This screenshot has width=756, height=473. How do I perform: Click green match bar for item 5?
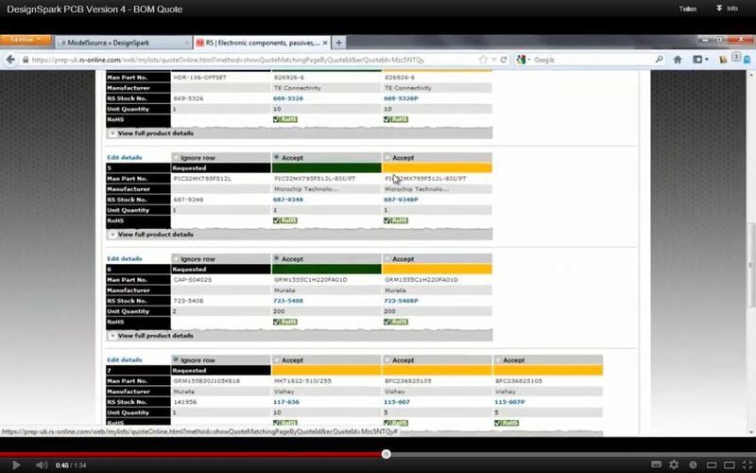tap(326, 168)
